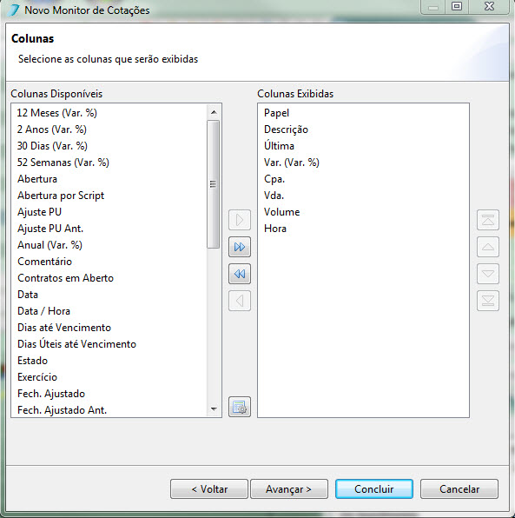
Task: Click the available columns scrollbar up arrow
Action: (x=214, y=112)
